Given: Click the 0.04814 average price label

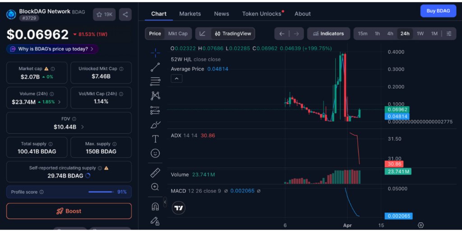Looking at the screenshot, I should point(397,116).
